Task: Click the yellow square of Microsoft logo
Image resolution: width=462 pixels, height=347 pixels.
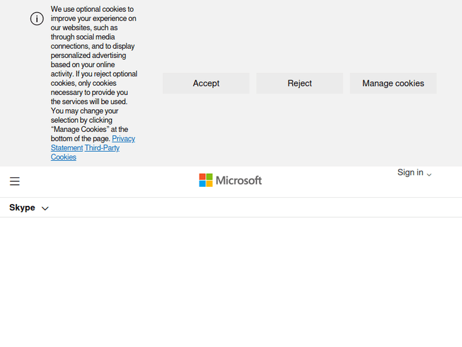Action: pos(209,184)
